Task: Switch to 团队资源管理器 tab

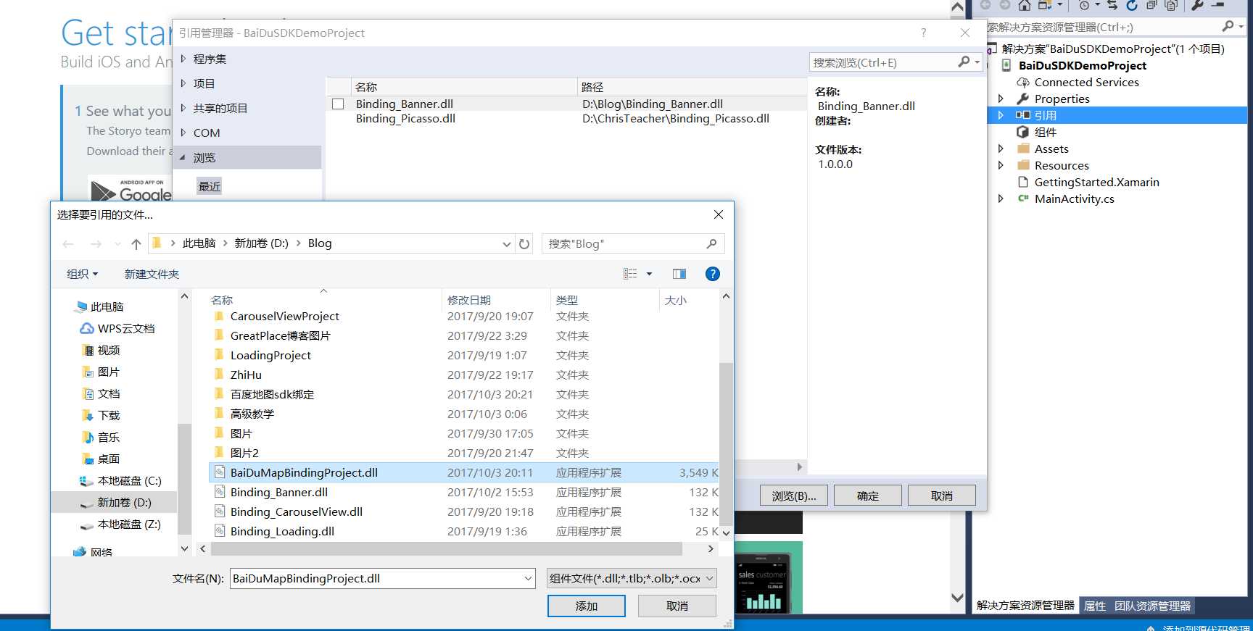Action: pos(1153,606)
